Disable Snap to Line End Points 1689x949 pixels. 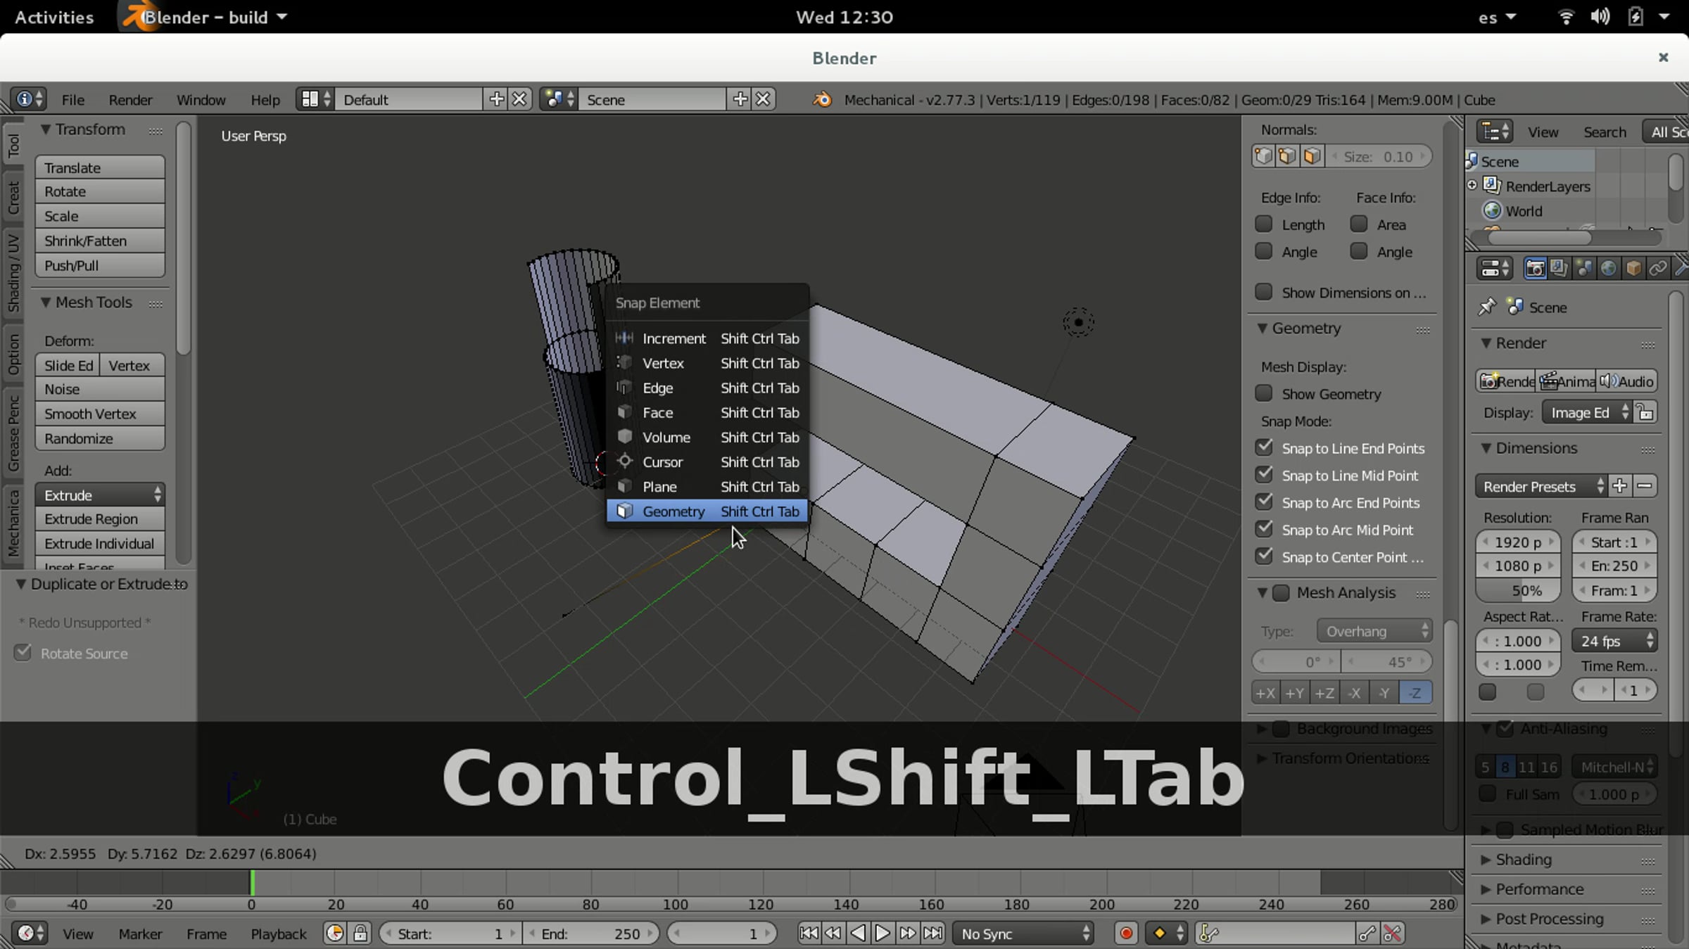click(1264, 447)
